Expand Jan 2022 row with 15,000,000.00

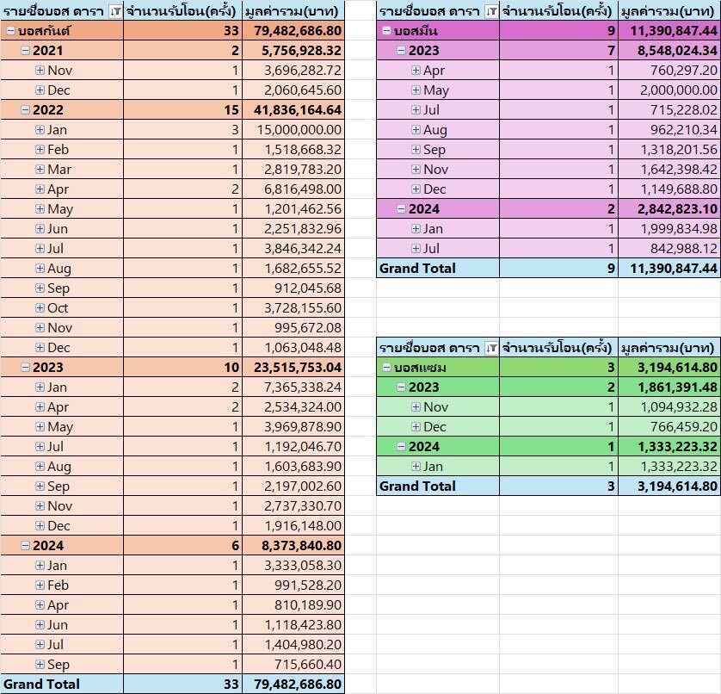[40, 130]
